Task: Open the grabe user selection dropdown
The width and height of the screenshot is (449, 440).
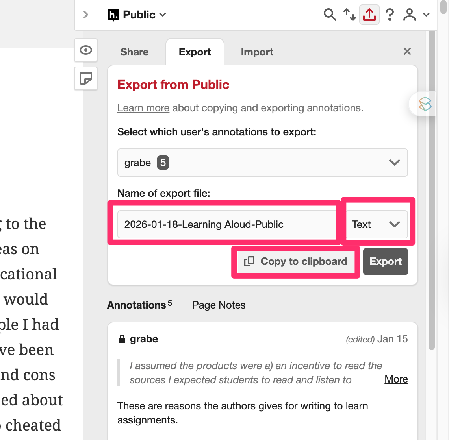Action: (262, 163)
